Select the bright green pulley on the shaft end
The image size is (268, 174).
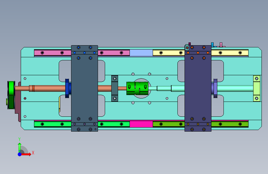tap(11, 88)
